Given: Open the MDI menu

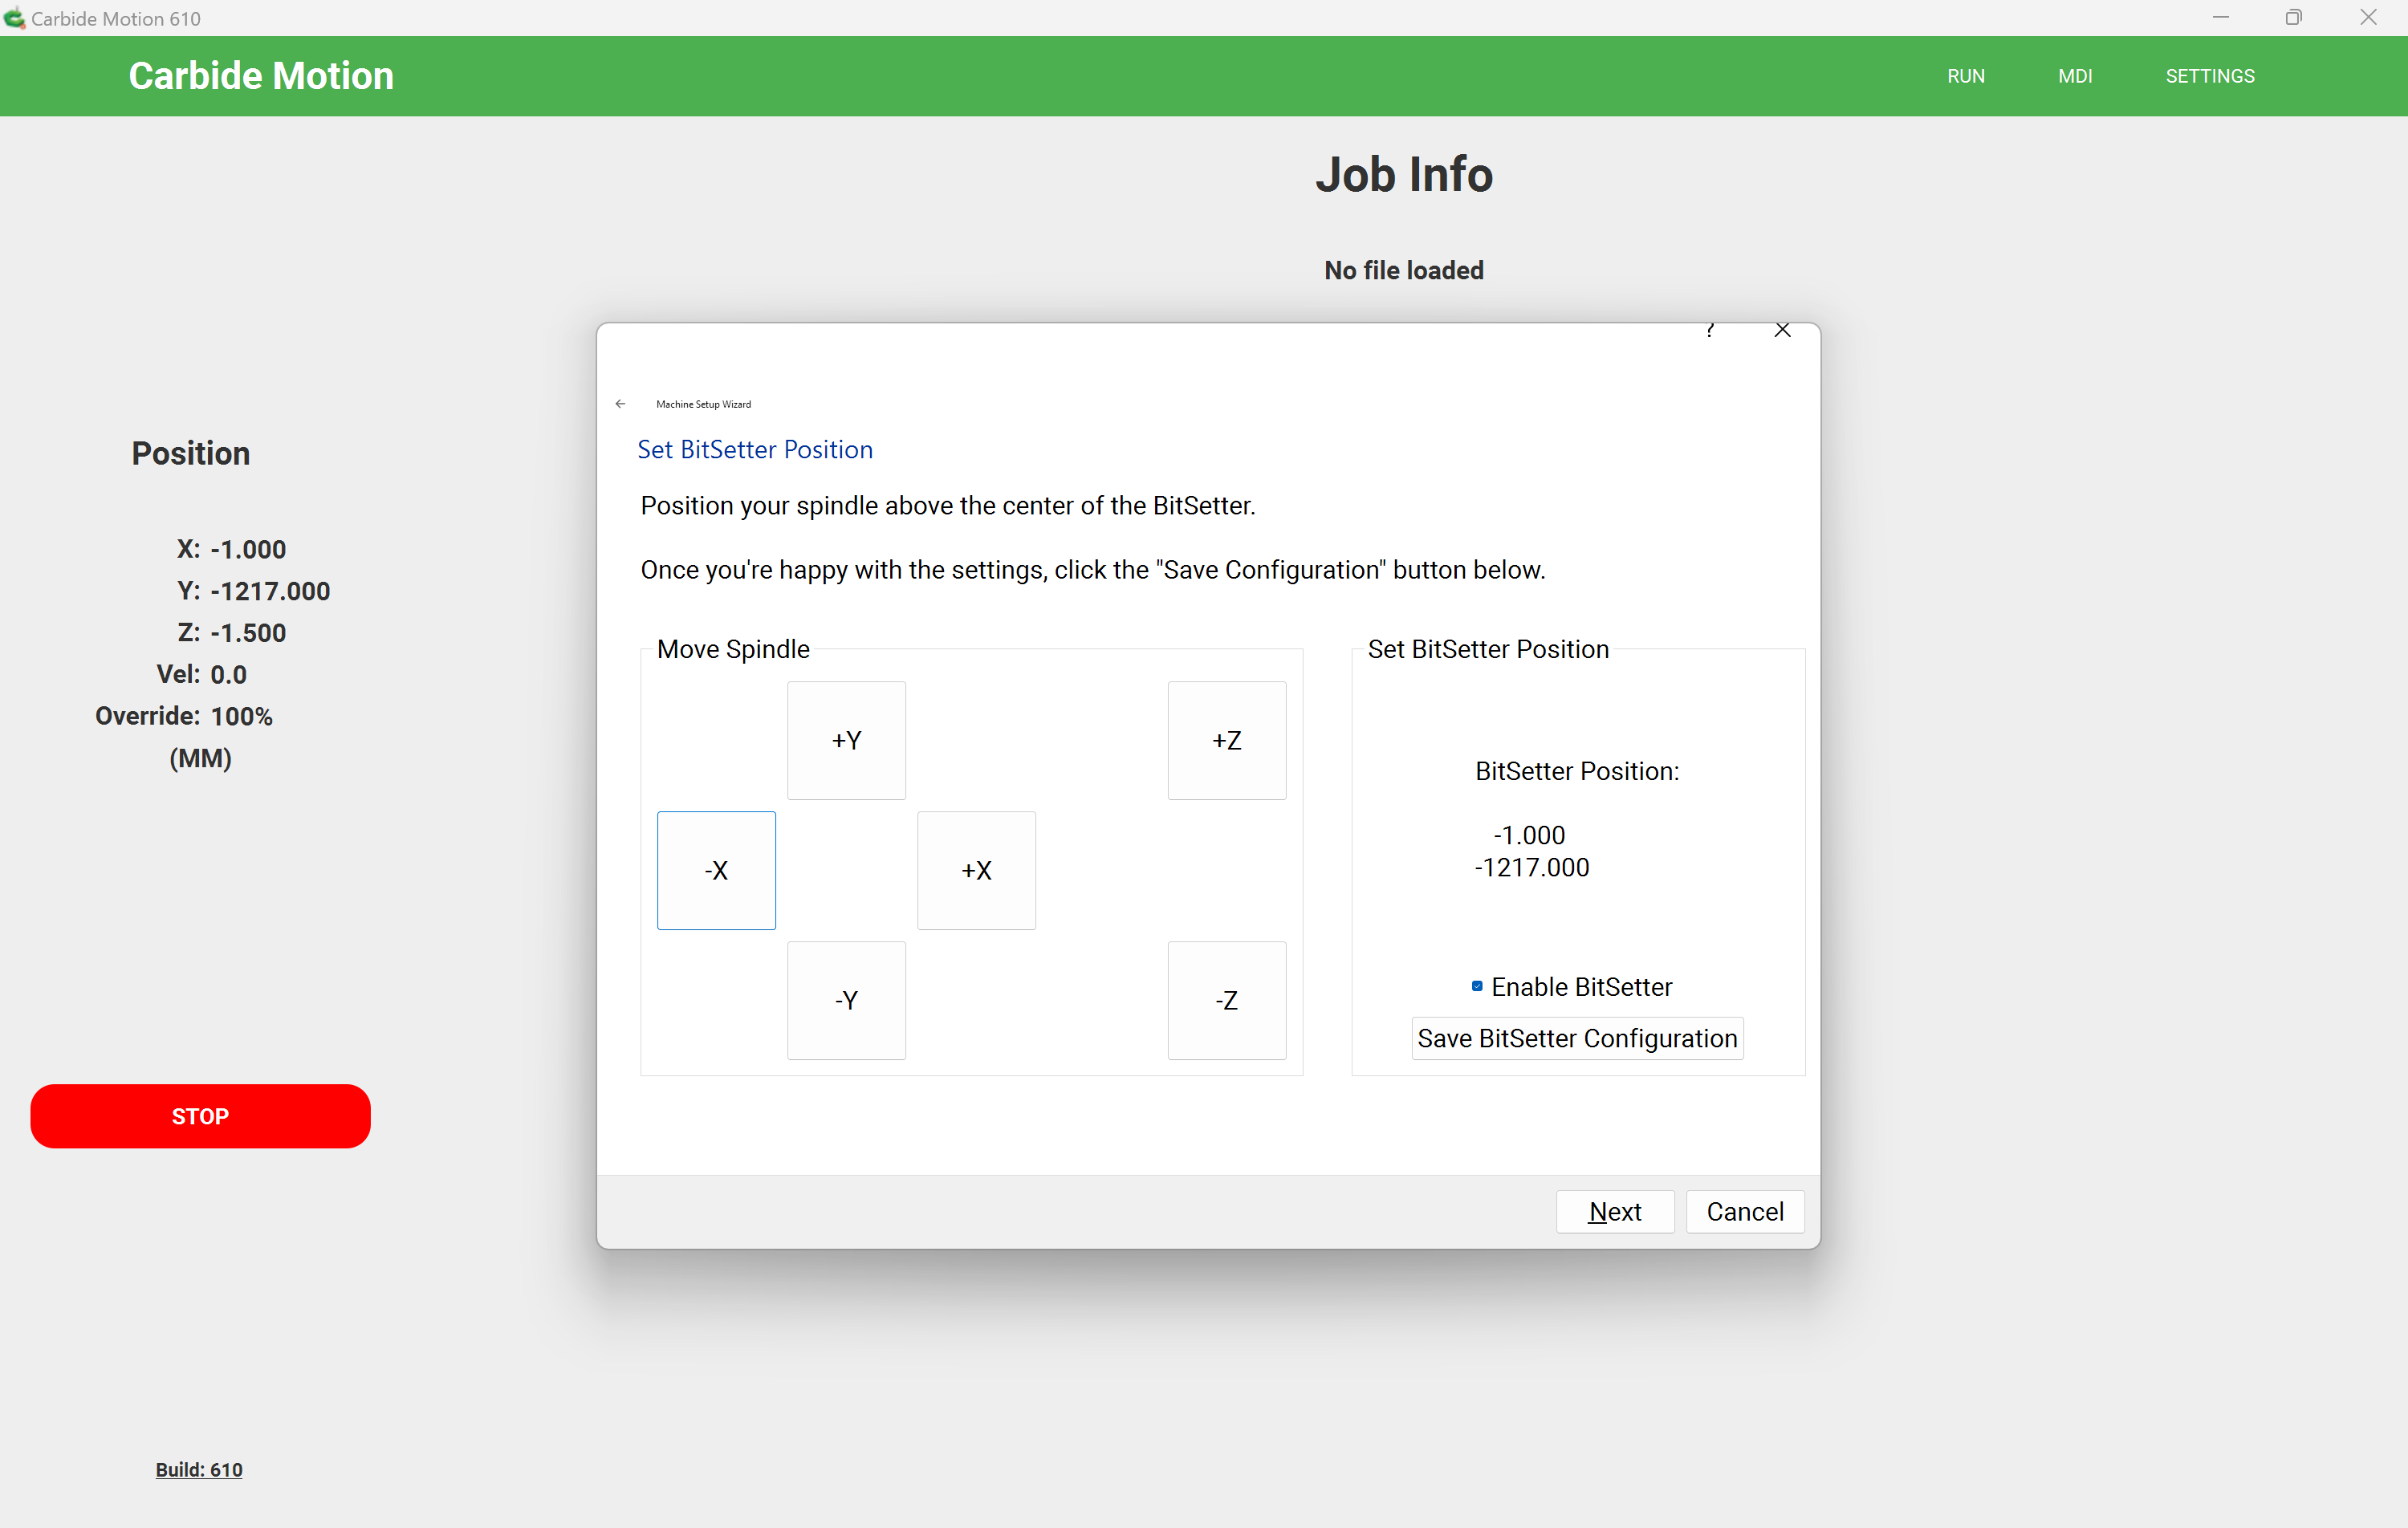Looking at the screenshot, I should (x=2075, y=76).
